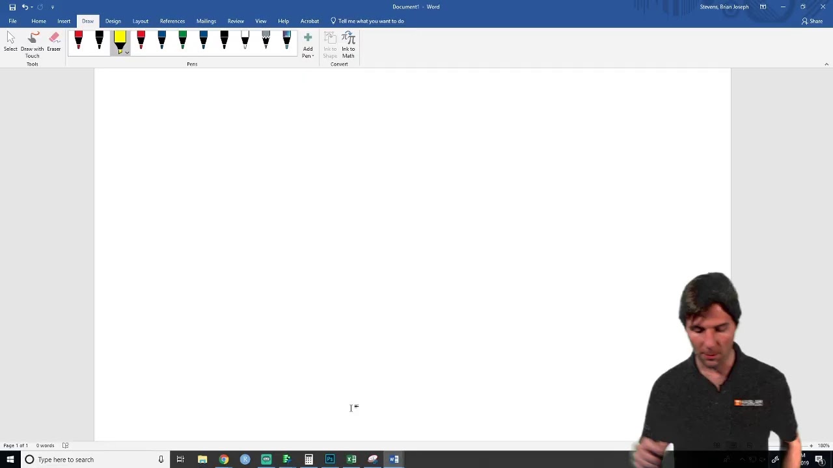Activate the Eraser tool
The width and height of the screenshot is (833, 468).
point(54,42)
